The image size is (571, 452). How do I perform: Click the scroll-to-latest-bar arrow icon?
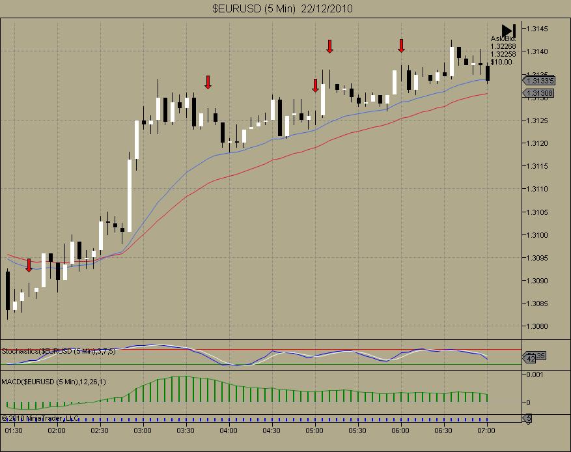click(x=508, y=31)
